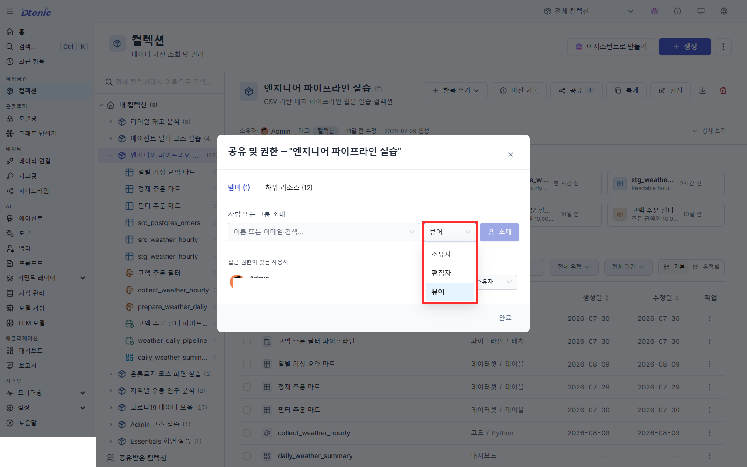Click the 초대 invite button

(500, 232)
